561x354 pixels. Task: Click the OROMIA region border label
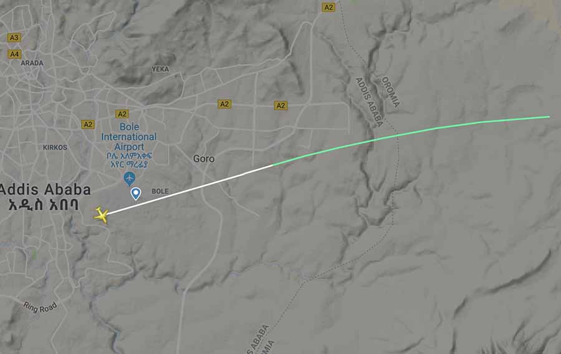pyautogui.click(x=390, y=92)
